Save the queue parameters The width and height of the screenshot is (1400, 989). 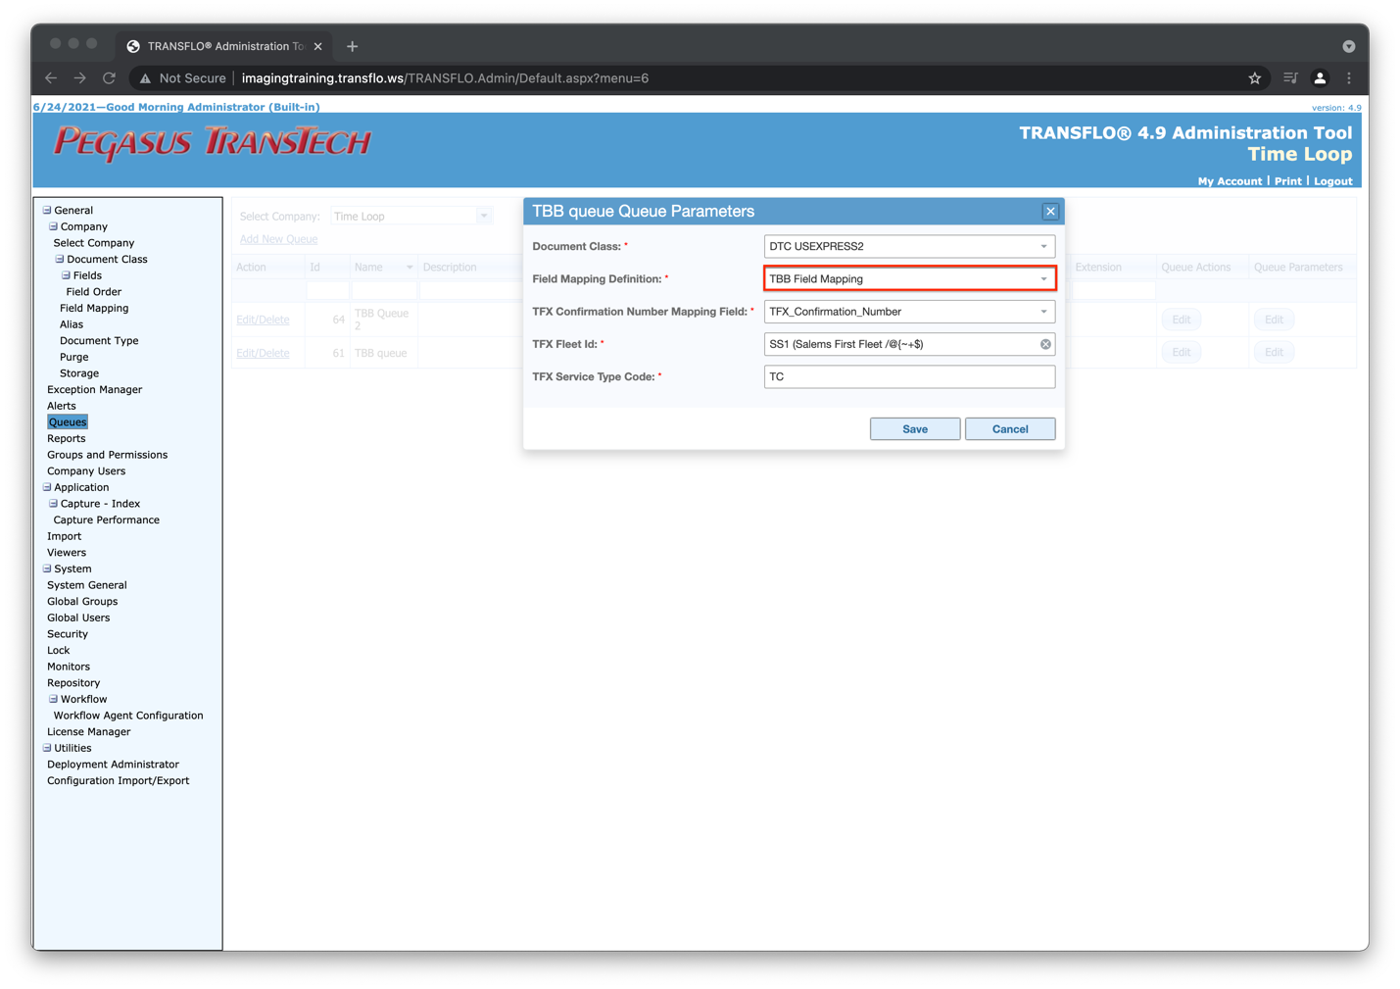tap(915, 429)
